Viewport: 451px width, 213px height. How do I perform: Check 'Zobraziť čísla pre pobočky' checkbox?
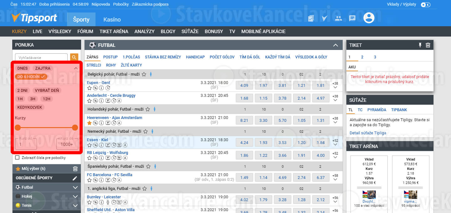17,158
